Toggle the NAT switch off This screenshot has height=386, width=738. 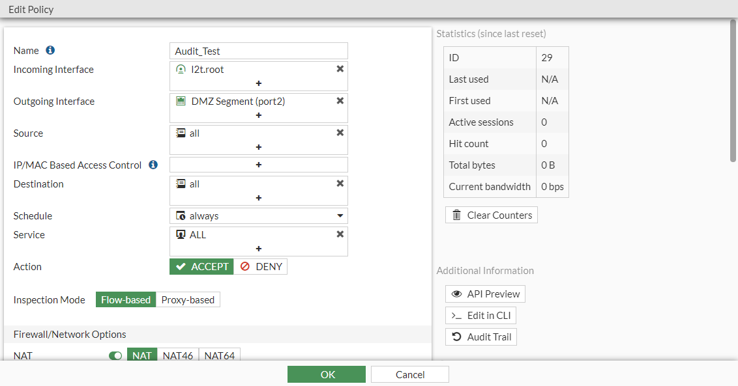[x=115, y=356]
